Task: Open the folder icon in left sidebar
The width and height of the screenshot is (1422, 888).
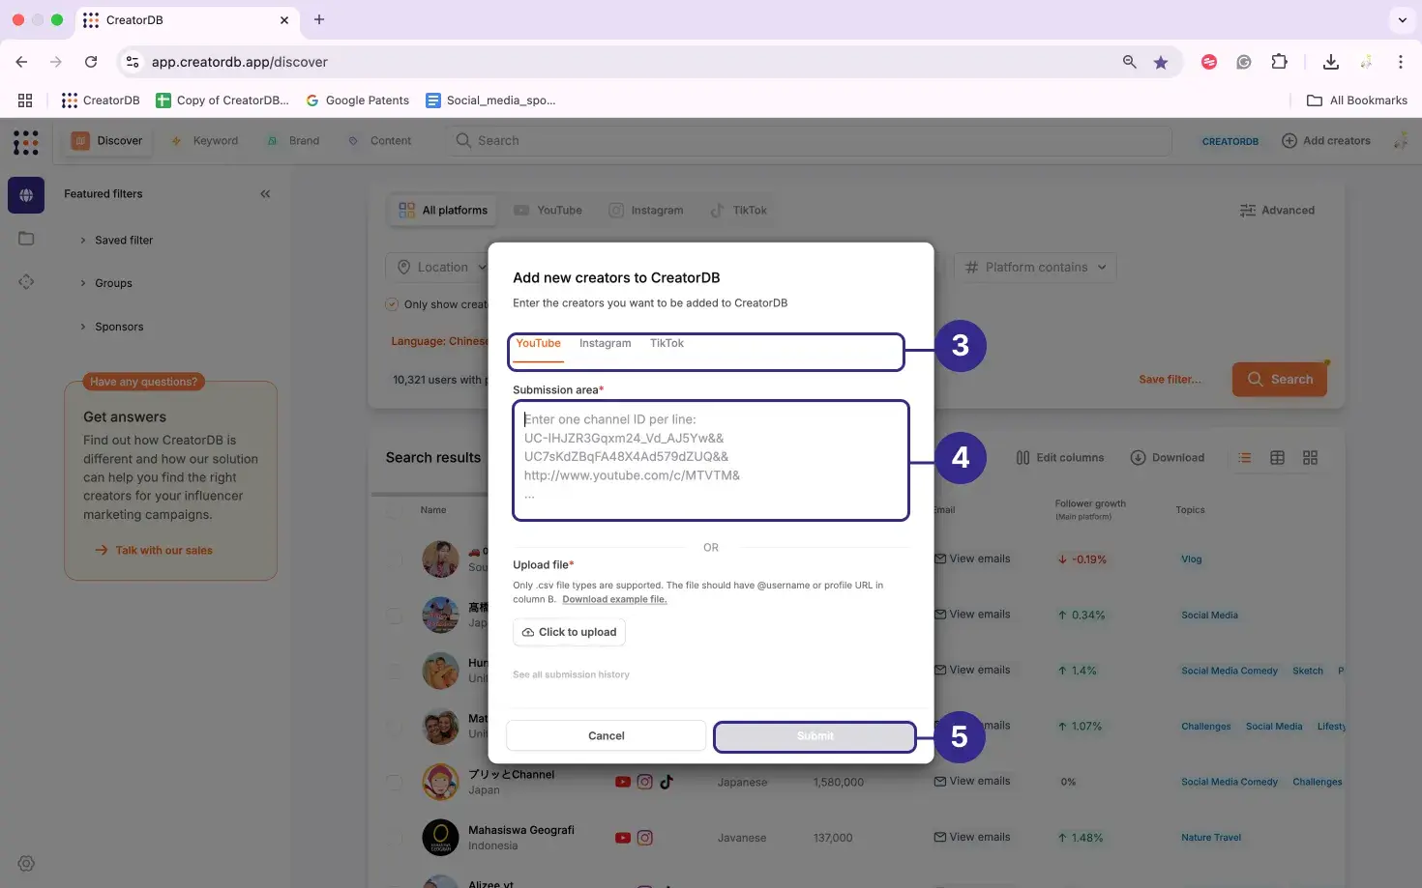Action: (26, 239)
